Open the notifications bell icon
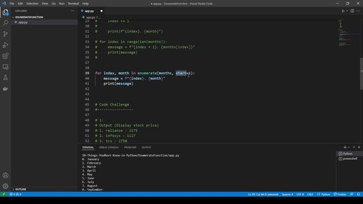Screen dimensions: 363x204 (358, 194)
